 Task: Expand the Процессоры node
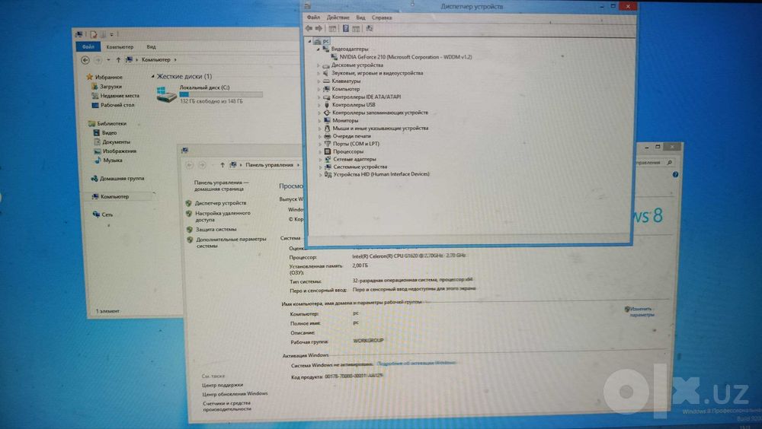[320, 151]
